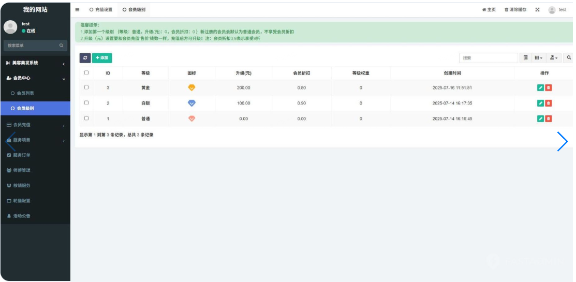Click the fullscreen icon in top bar

[537, 10]
